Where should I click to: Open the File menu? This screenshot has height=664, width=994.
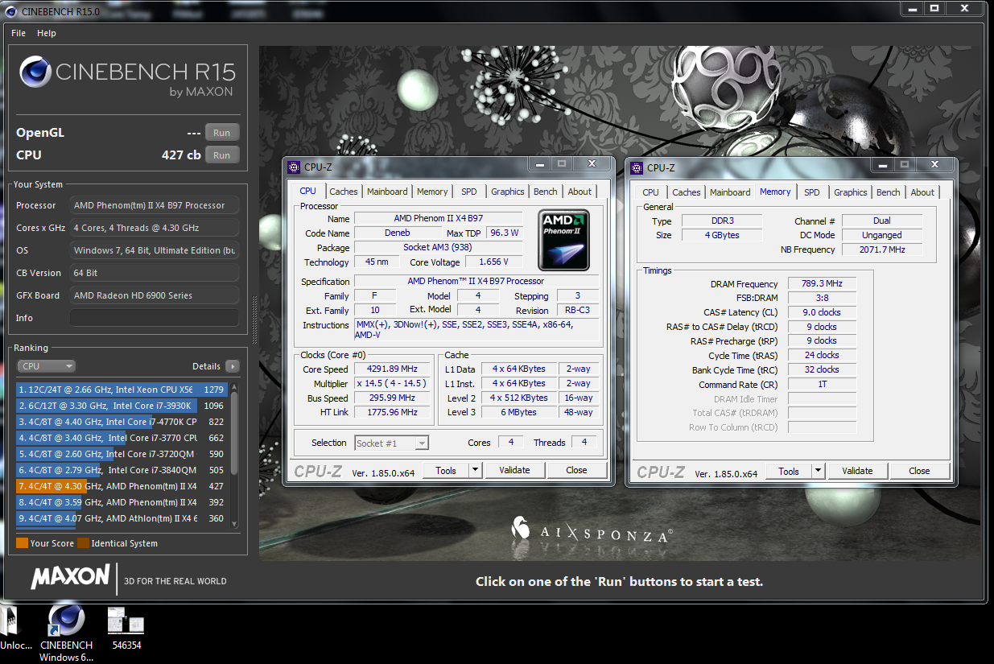point(19,33)
